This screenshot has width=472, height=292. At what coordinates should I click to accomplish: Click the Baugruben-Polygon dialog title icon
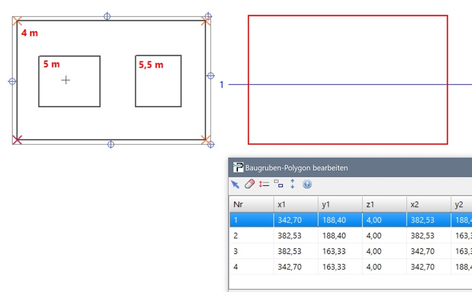pos(238,168)
